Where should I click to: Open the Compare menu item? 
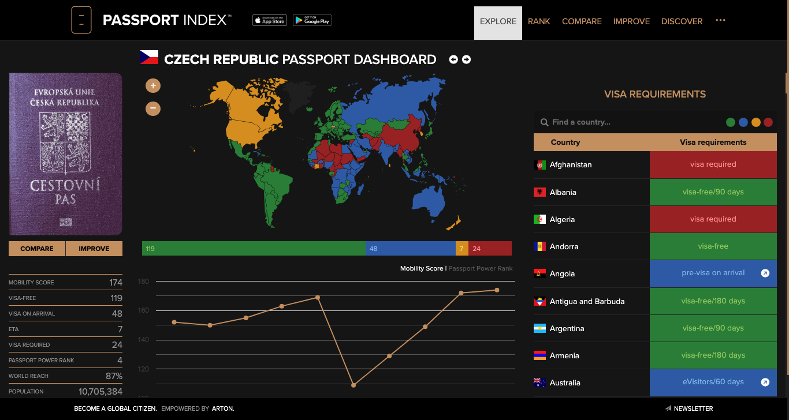582,21
